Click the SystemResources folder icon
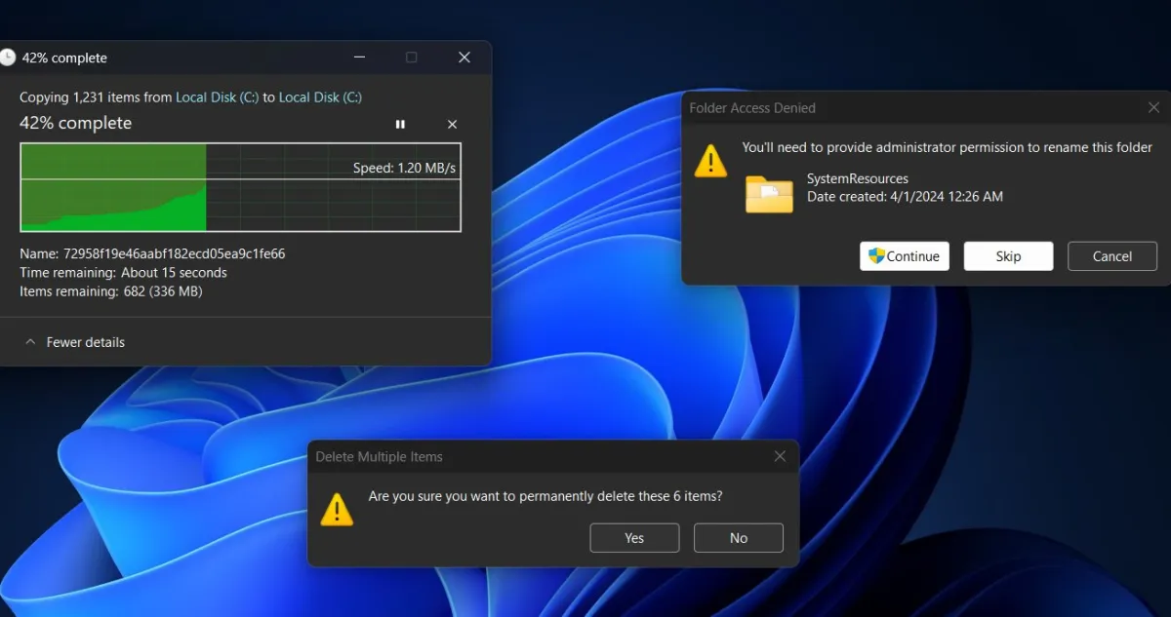 click(769, 194)
